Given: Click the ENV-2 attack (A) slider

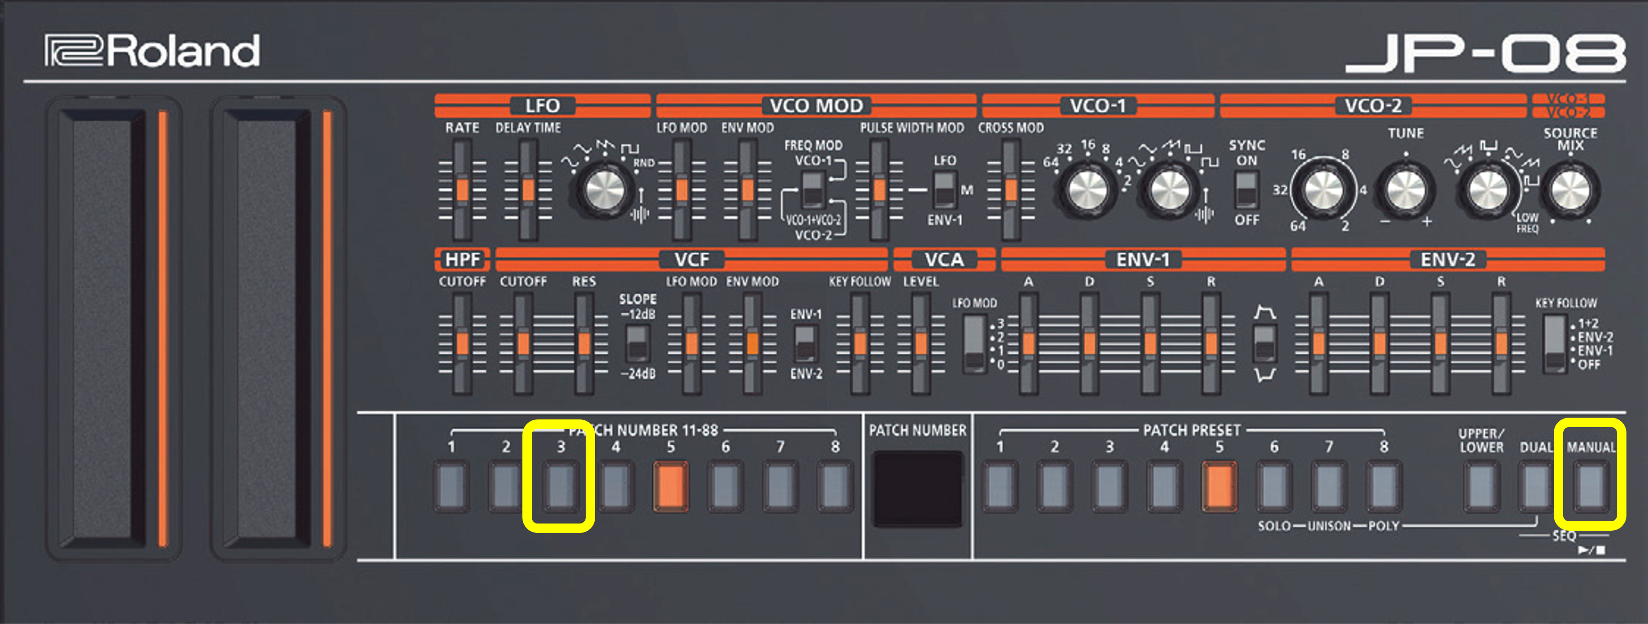Looking at the screenshot, I should tap(1319, 344).
